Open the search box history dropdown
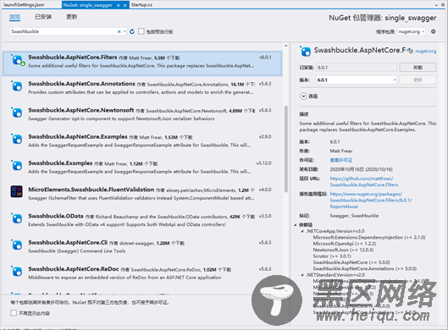 (124, 31)
